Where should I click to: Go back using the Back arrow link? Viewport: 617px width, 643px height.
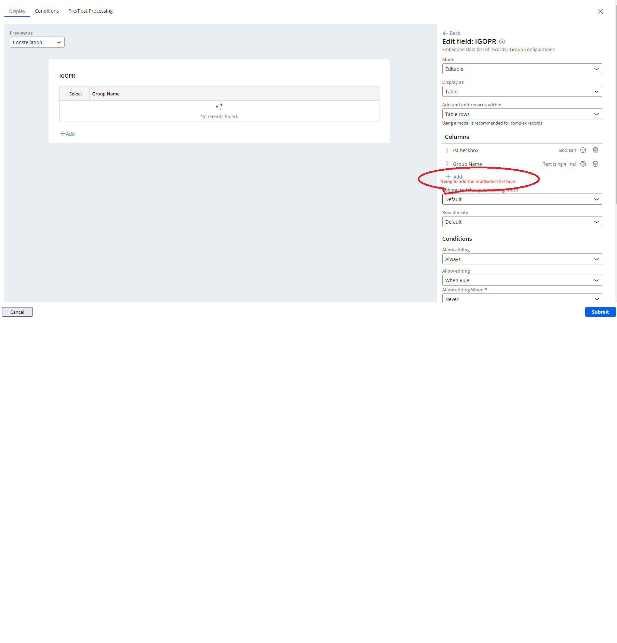click(x=452, y=33)
